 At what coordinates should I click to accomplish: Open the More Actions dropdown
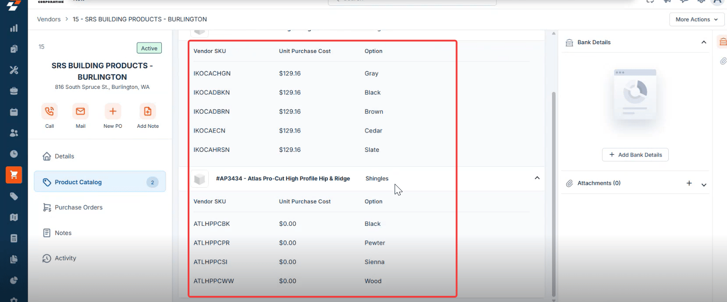[697, 19]
